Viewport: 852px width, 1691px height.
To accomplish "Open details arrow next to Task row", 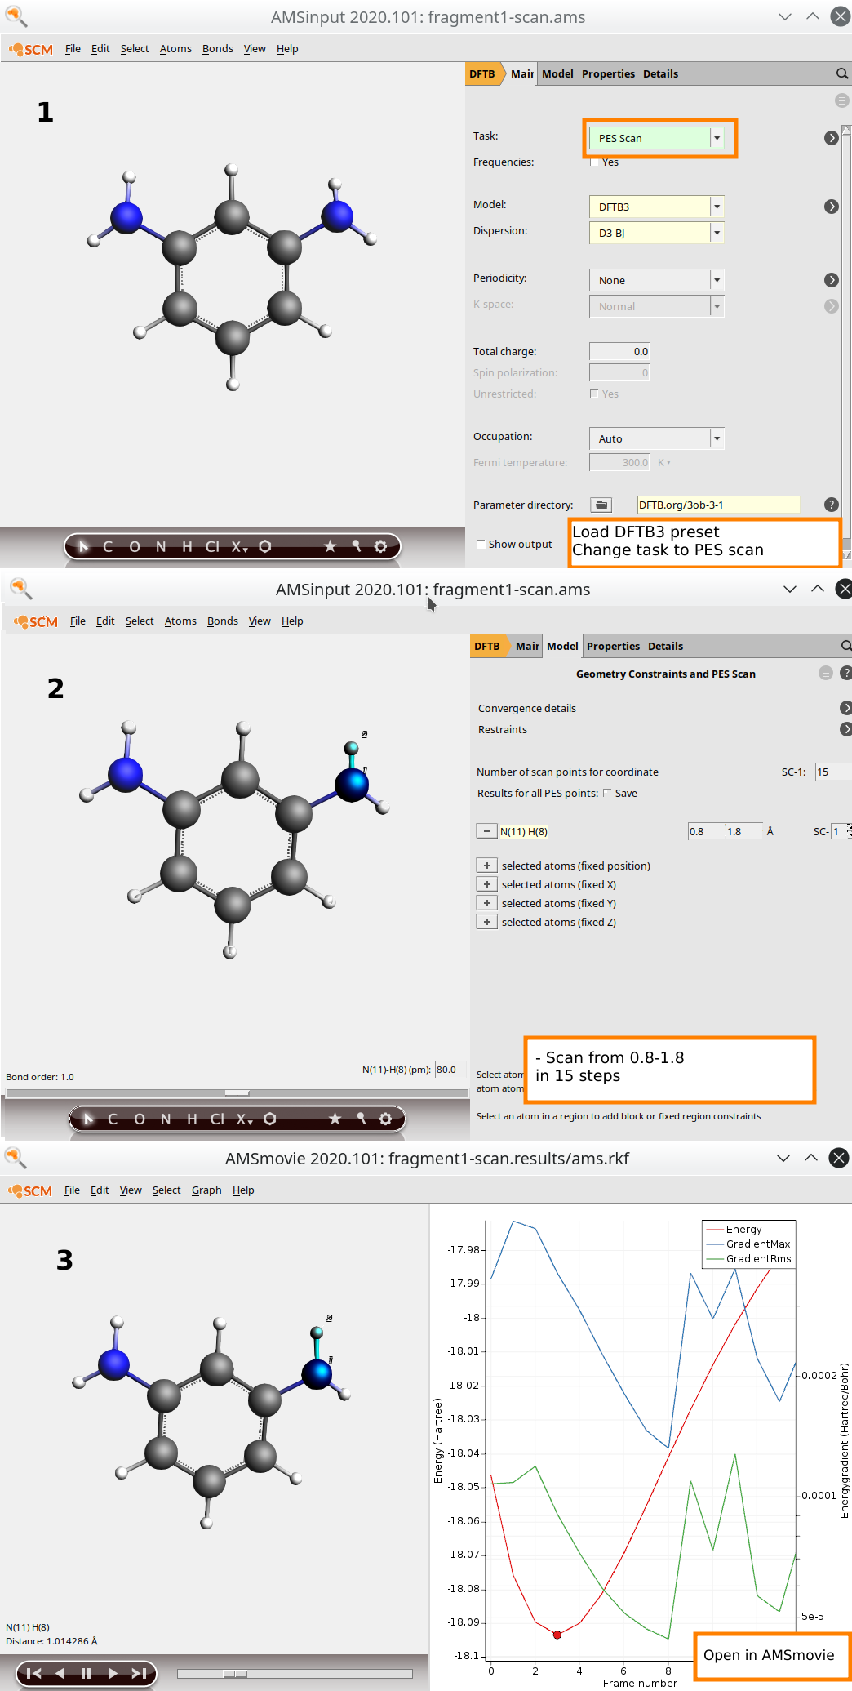I will pos(832,138).
